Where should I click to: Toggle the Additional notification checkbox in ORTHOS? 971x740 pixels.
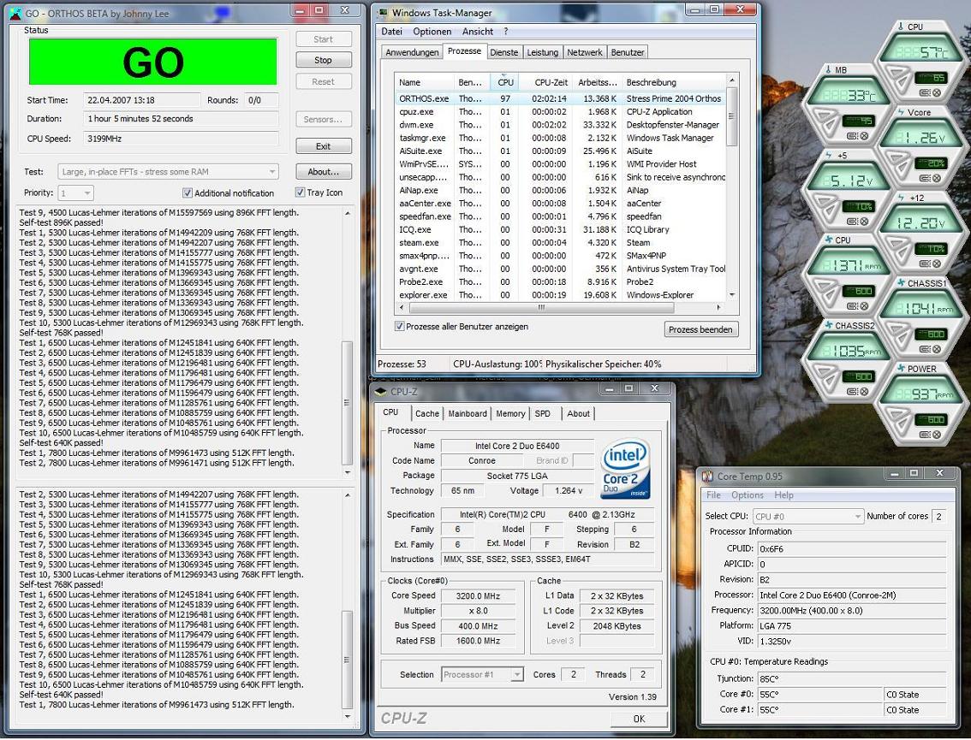188,193
